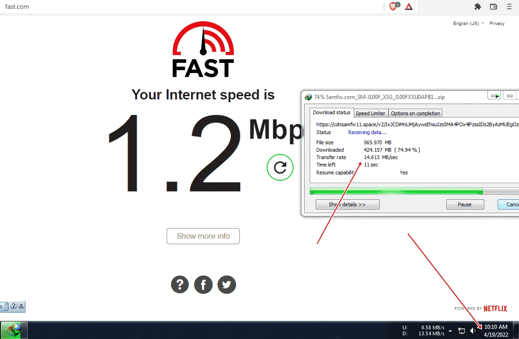This screenshot has height=339, width=519.
Task: Click the Netflix logo link
Action: (x=495, y=308)
